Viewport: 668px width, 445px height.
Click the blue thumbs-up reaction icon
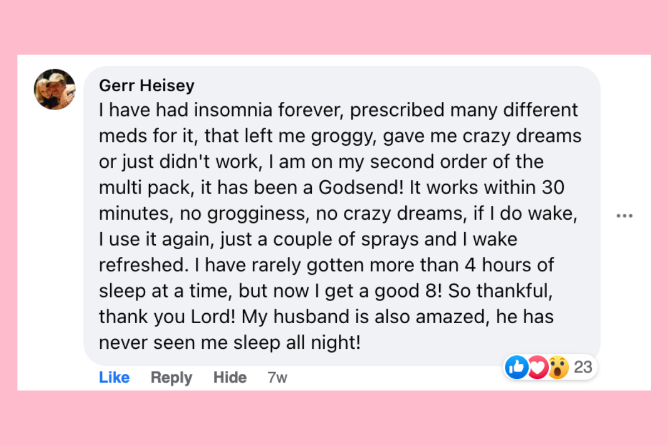(x=516, y=367)
